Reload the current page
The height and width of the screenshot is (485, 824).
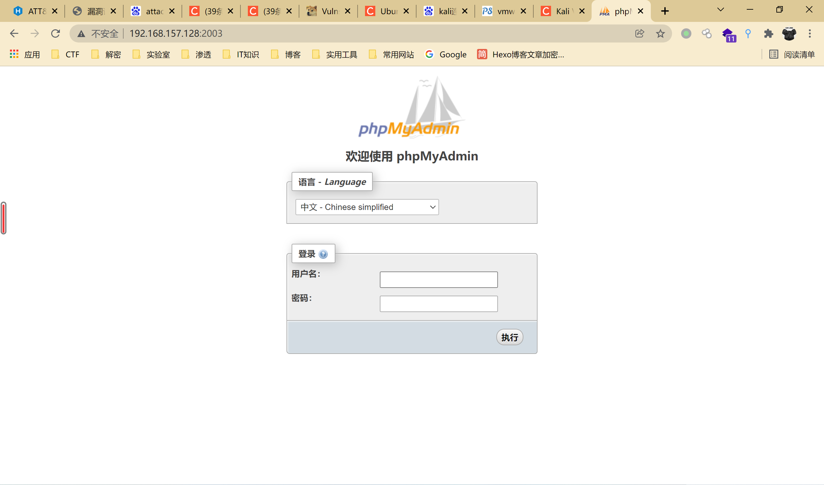pyautogui.click(x=56, y=33)
